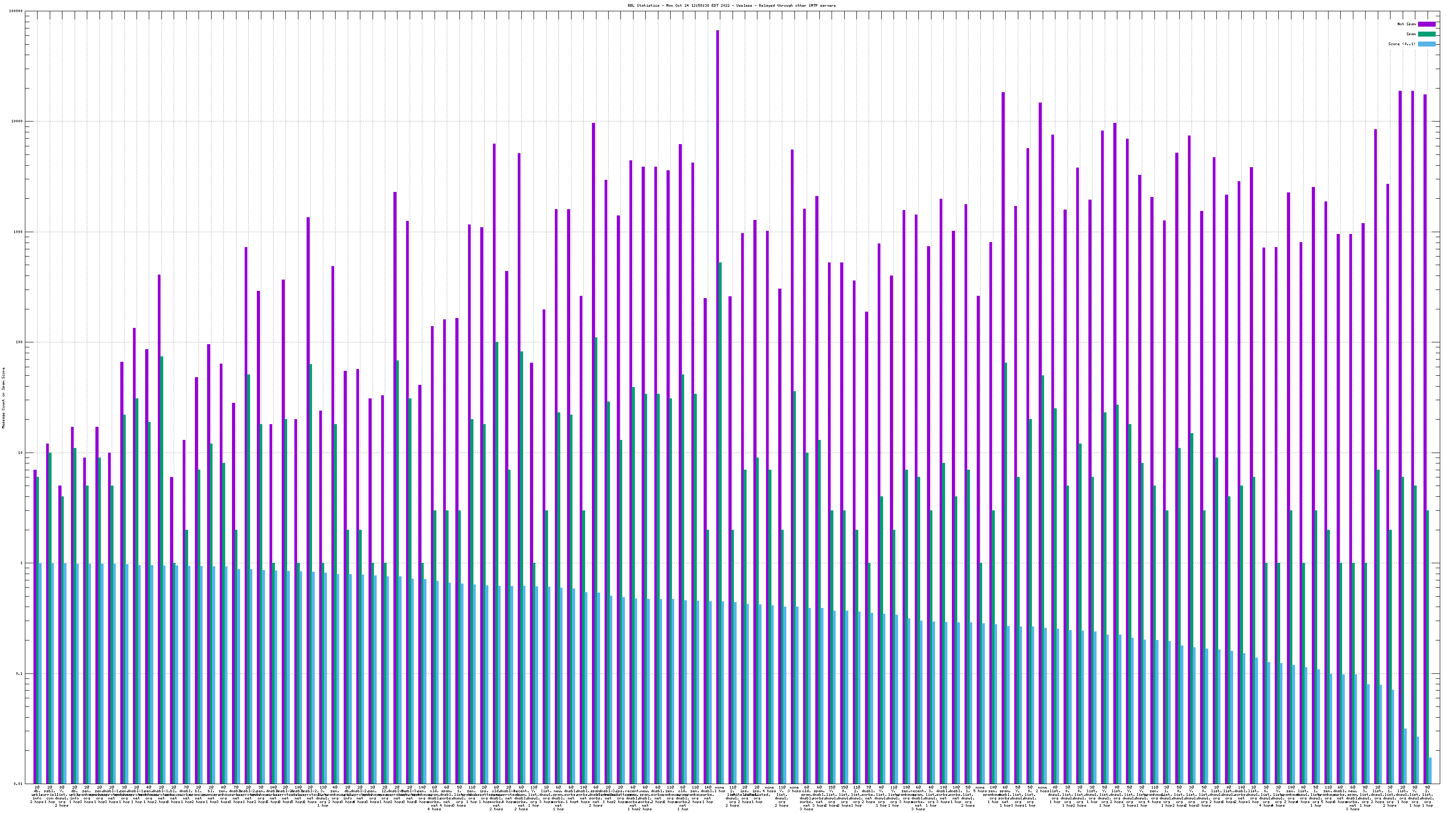1447x813 pixels.
Task: Click the first purple bar at far left
Action: pos(35,617)
